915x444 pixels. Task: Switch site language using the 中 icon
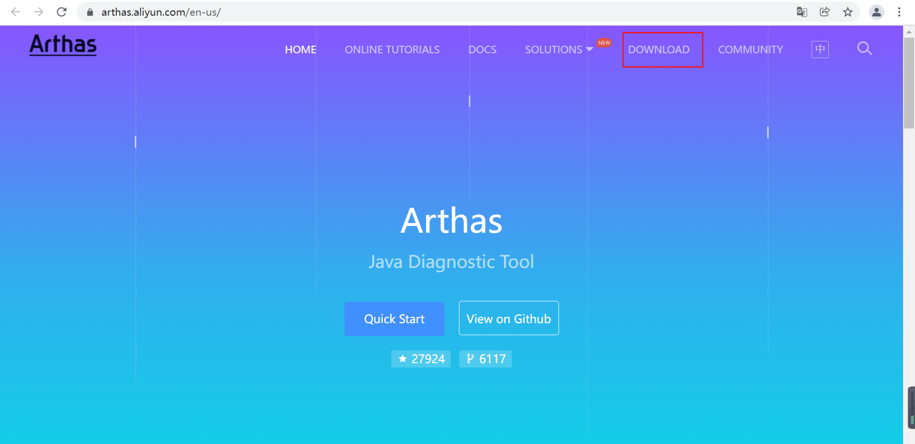[820, 49]
